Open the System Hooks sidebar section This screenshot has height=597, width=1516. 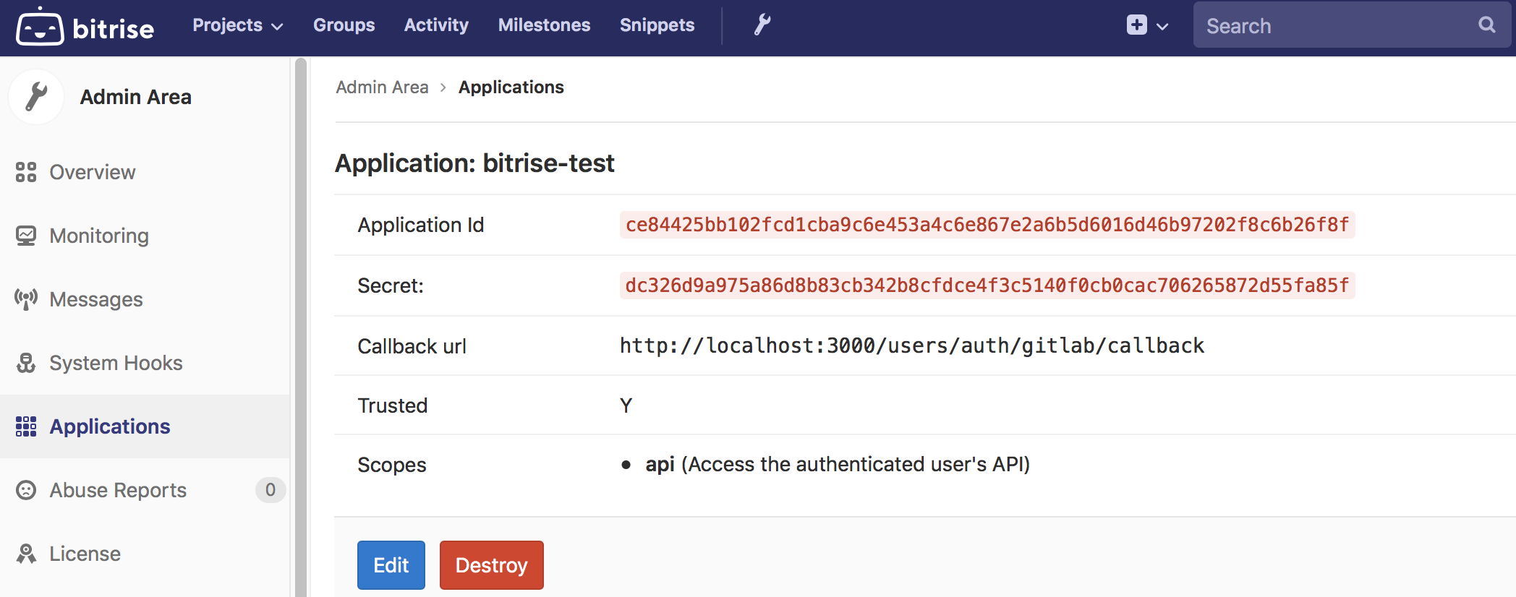point(145,363)
